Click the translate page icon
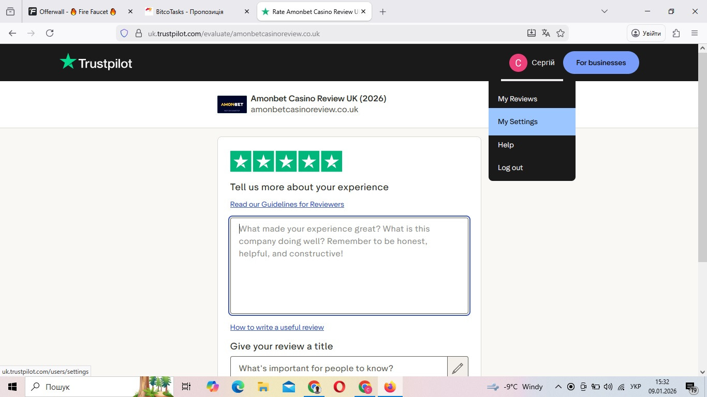The width and height of the screenshot is (707, 397). click(546, 33)
